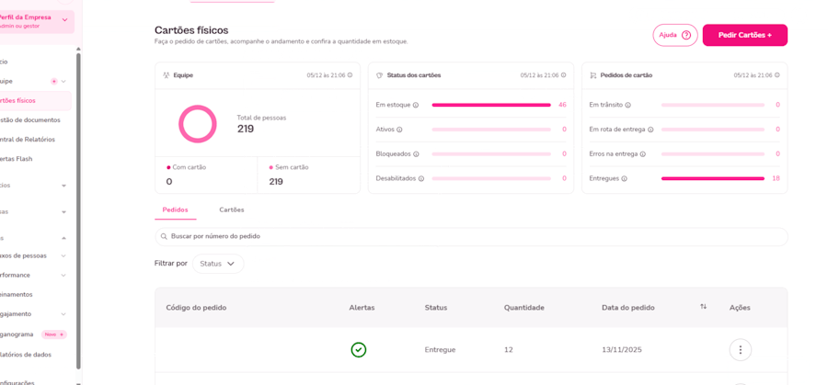Sort orders using the Data do pedido arrows
This screenshot has width=828, height=385.
click(703, 307)
